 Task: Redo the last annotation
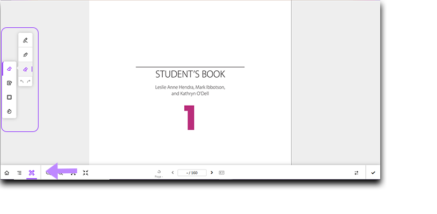pos(28,82)
